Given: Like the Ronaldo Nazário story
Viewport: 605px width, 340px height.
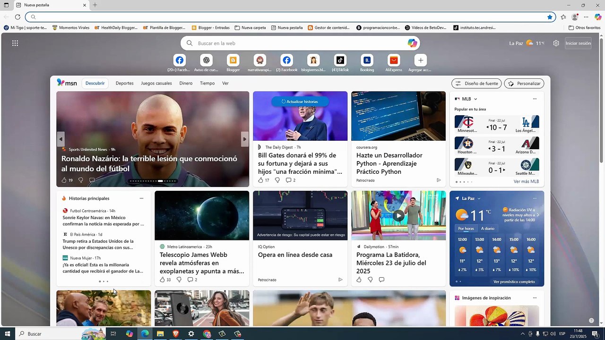Looking at the screenshot, I should [x=64, y=180].
